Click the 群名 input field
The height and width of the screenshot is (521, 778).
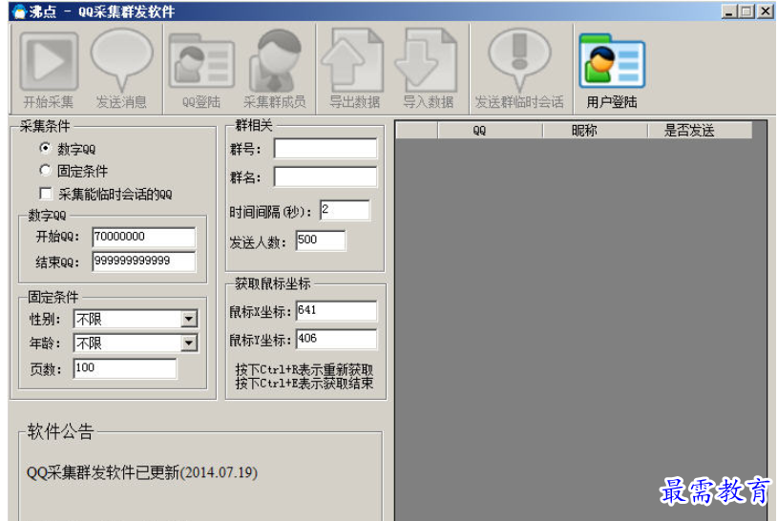point(326,177)
